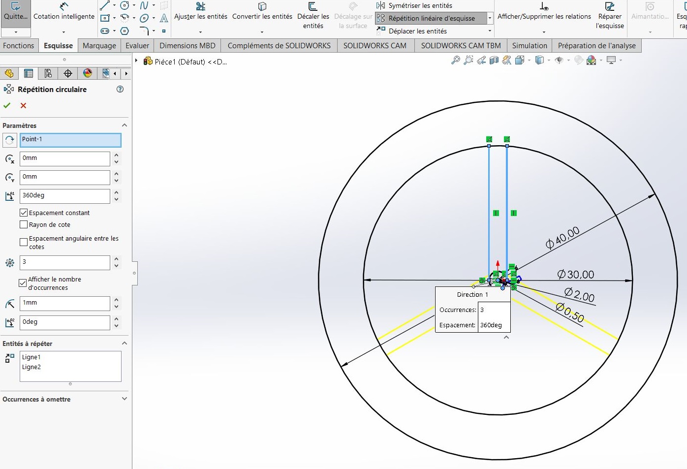Click Décaler les entités tool
Image resolution: width=687 pixels, height=469 pixels.
coord(313,16)
